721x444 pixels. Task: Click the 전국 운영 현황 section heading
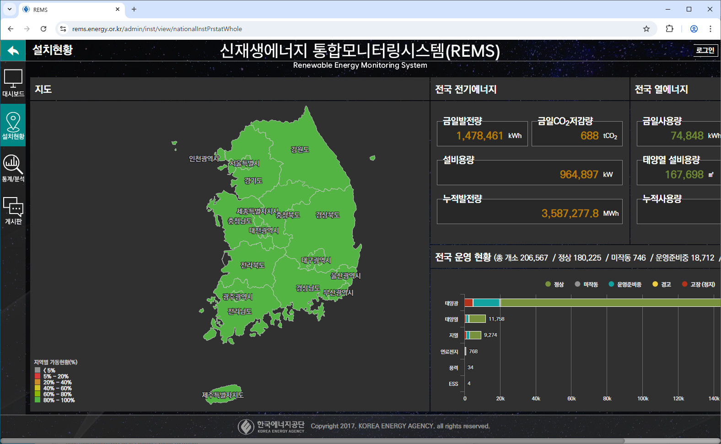[463, 257]
